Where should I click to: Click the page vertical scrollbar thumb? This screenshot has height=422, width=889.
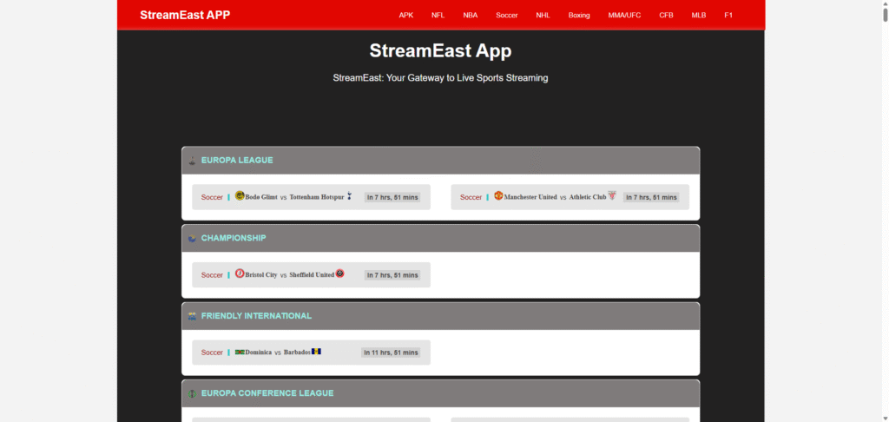point(885,15)
